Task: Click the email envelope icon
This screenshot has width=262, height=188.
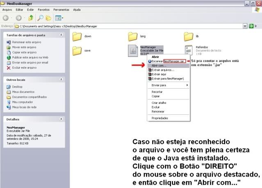Action: pos(9,63)
